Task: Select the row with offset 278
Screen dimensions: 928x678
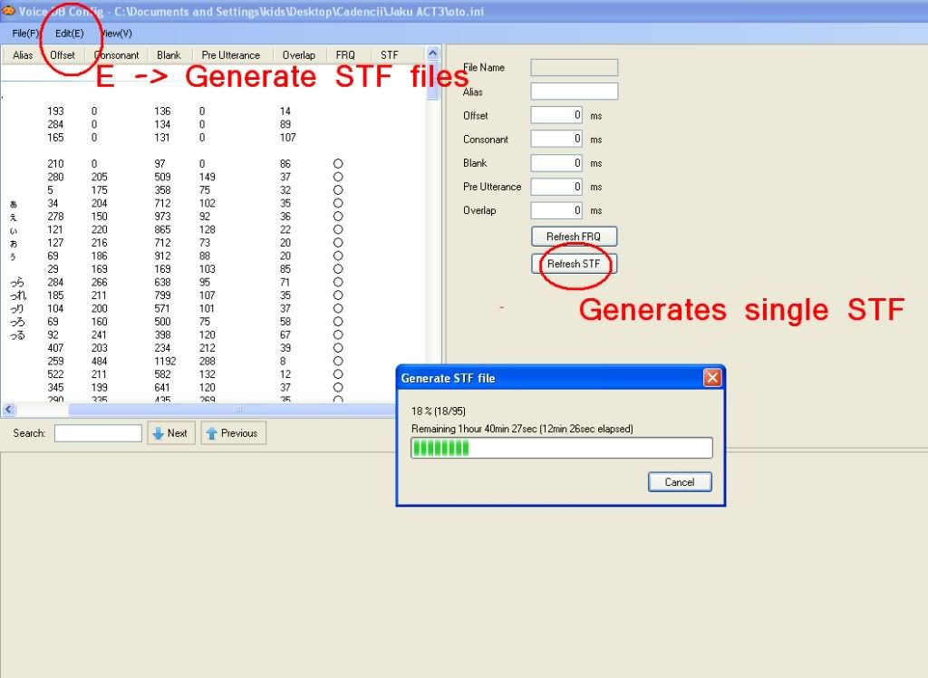Action: pos(55,217)
